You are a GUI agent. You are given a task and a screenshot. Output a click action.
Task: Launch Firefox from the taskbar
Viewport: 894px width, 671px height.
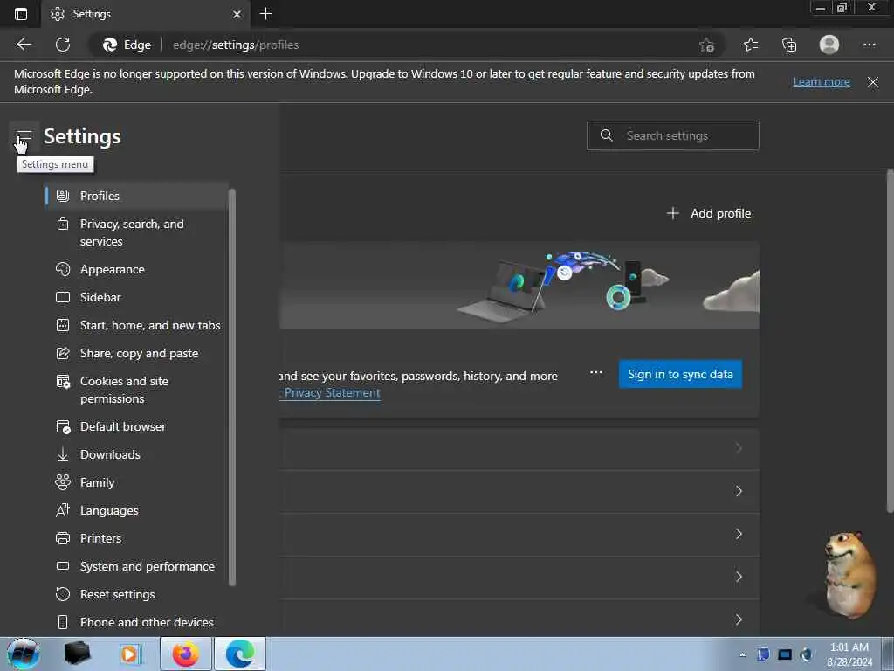(185, 654)
